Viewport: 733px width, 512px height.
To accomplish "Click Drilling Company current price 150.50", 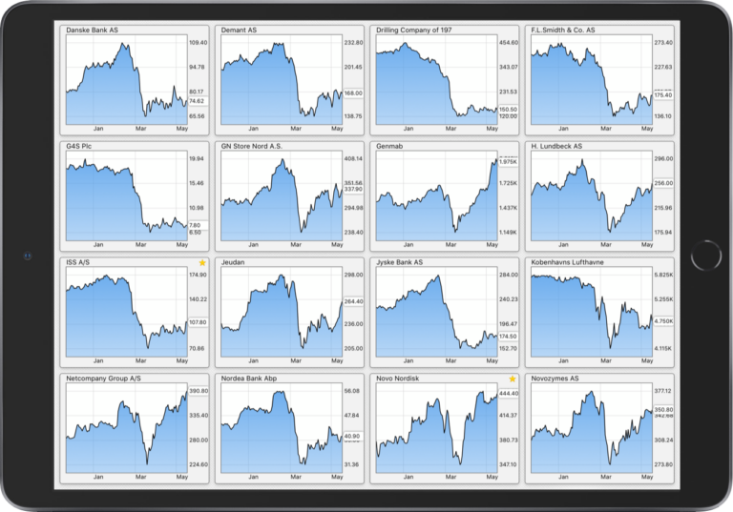I will pos(508,110).
